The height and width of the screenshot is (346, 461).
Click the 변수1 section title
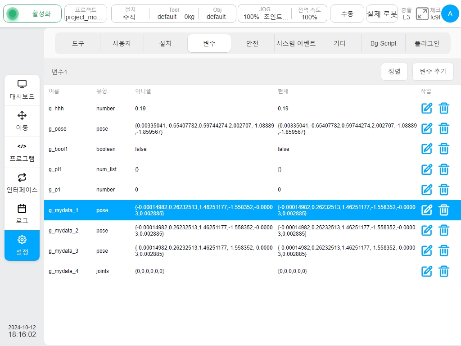pos(59,72)
